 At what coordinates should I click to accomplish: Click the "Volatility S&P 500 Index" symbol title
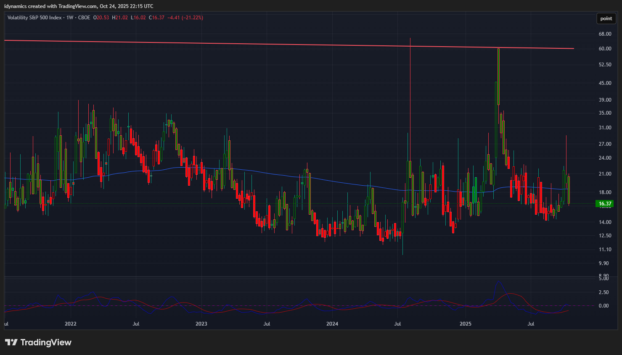34,18
